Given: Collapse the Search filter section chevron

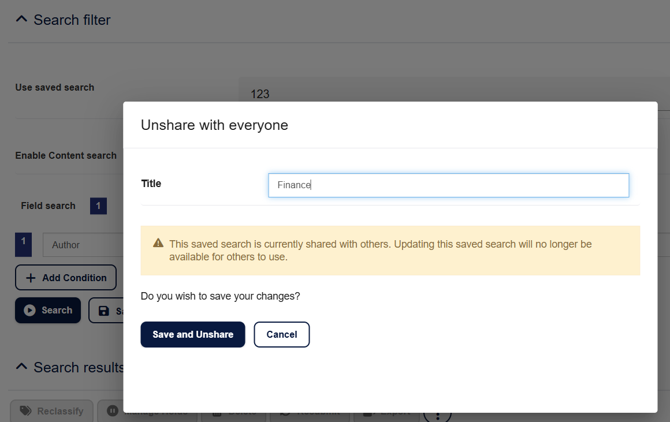Looking at the screenshot, I should click(x=21, y=20).
